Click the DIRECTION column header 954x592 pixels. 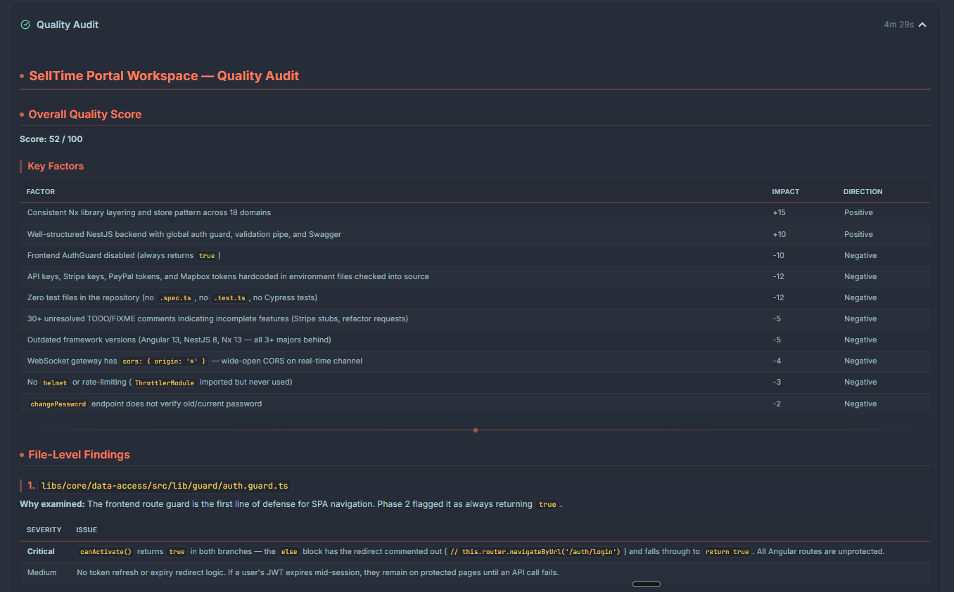pos(863,192)
